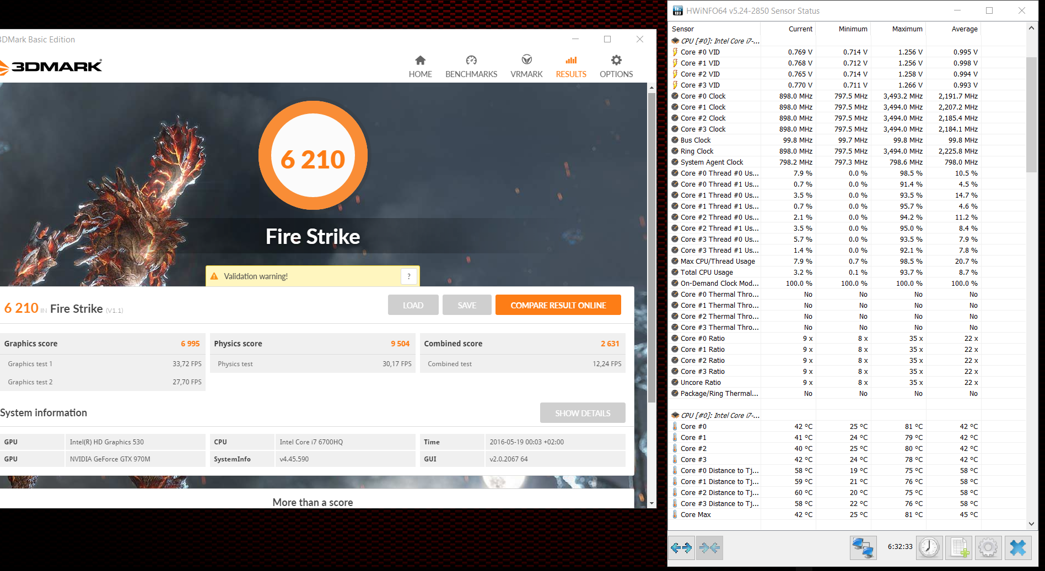
Task: Open the BENCHMARKS tab
Action: pos(471,67)
